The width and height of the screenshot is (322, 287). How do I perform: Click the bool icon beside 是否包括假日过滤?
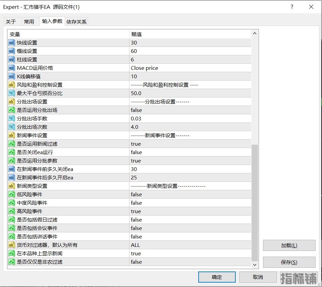coord(11,220)
